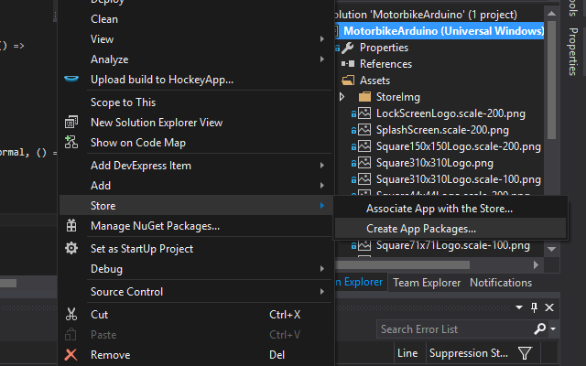Click the gear icon for Set as StartUp Project
Image resolution: width=586 pixels, height=366 pixels.
tap(71, 248)
